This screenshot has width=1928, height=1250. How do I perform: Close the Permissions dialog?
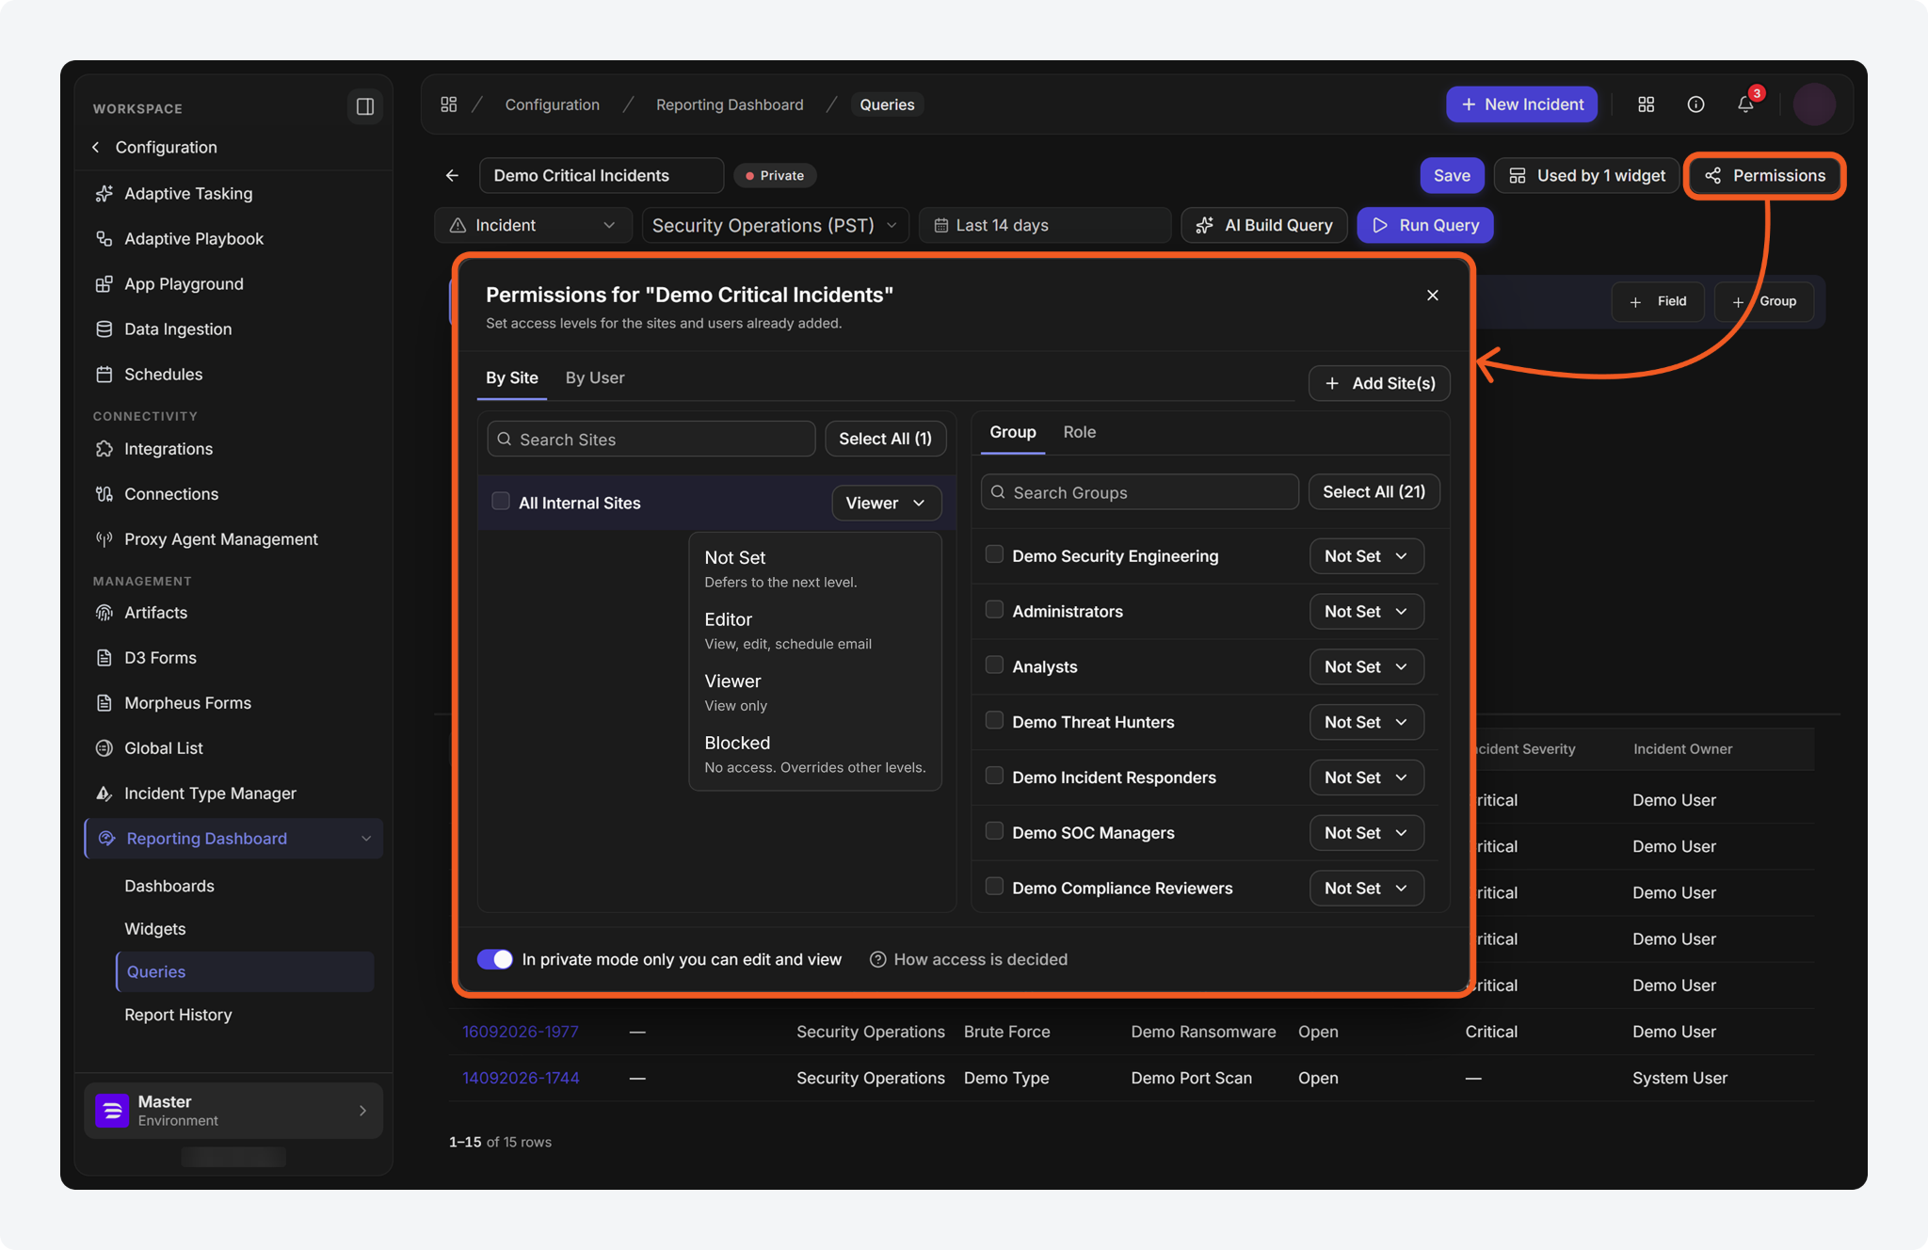tap(1432, 296)
